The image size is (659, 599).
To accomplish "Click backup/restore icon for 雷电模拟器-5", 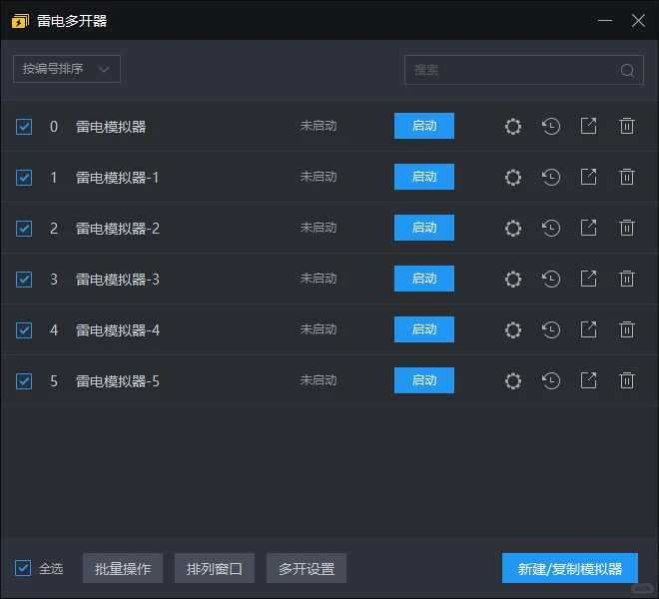I will (550, 380).
